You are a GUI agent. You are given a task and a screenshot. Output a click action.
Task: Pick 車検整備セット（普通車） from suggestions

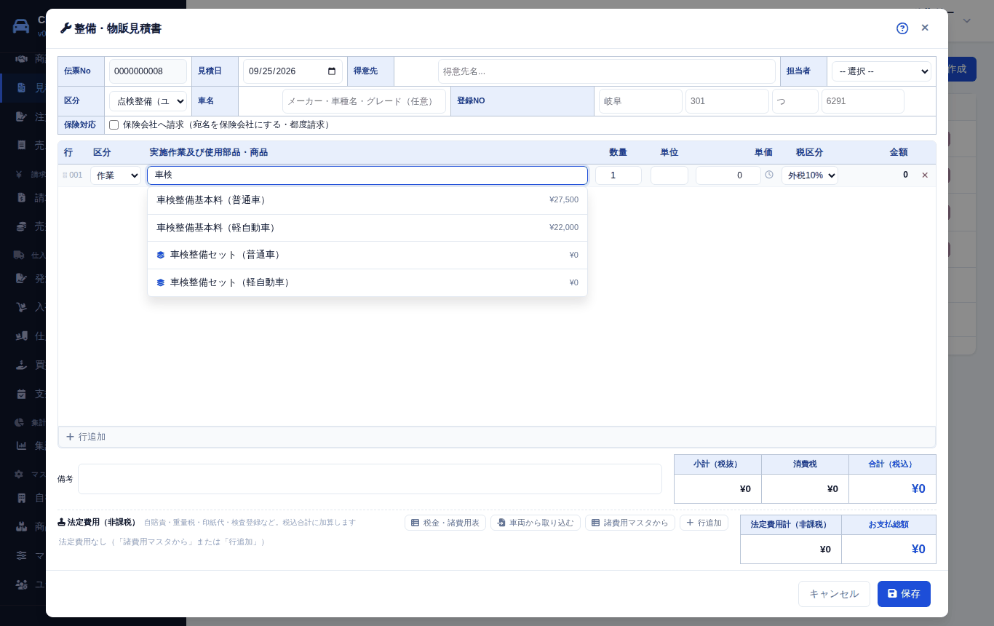pos(367,255)
